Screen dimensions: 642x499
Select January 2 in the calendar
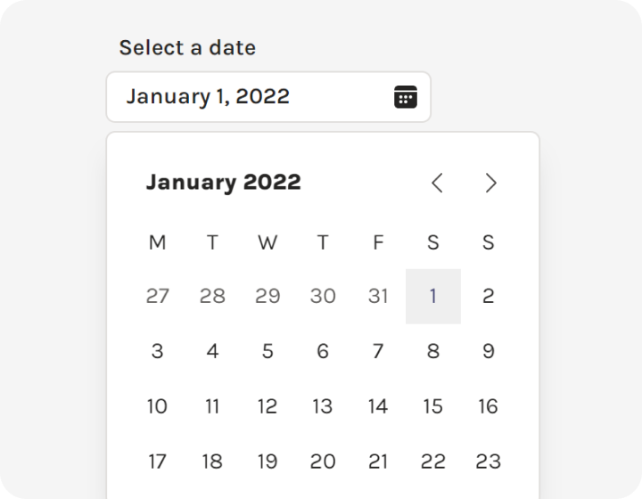click(x=488, y=296)
